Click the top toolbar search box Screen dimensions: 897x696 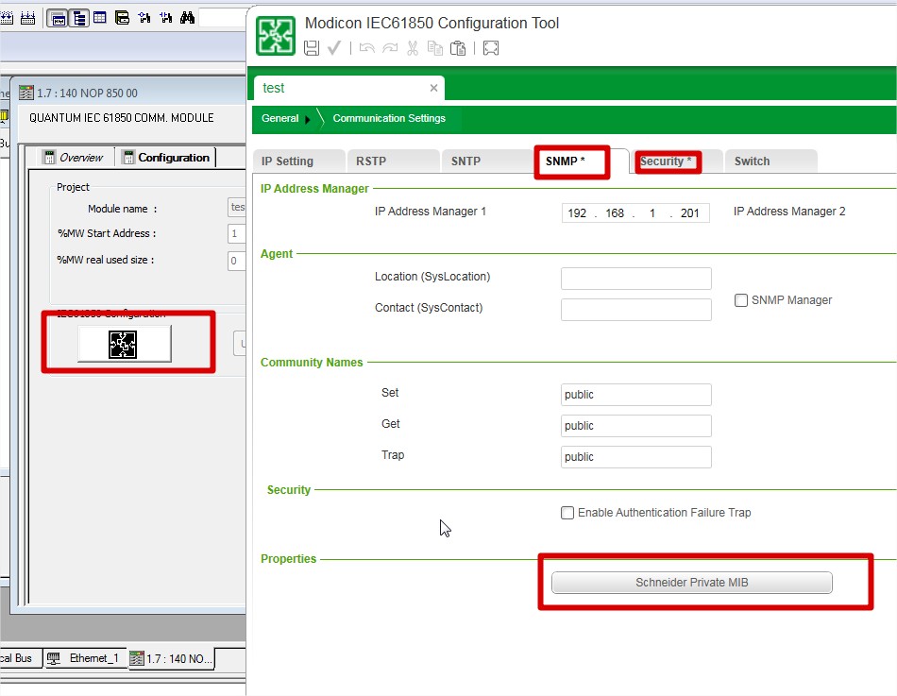tap(223, 18)
